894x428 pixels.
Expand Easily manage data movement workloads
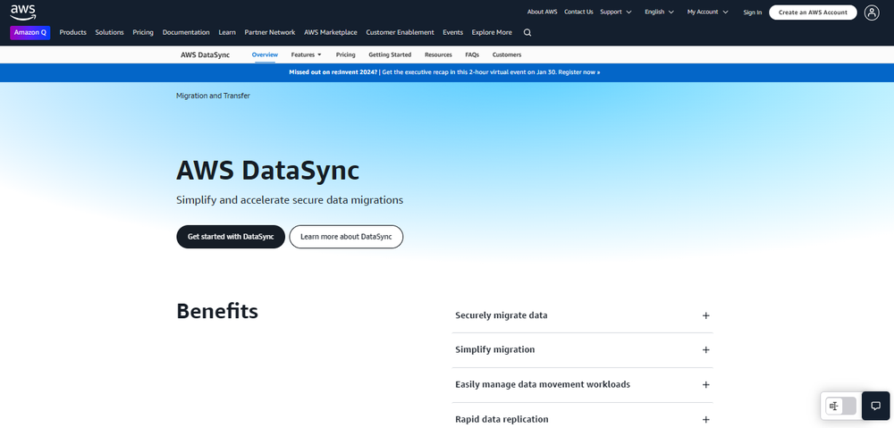pyautogui.click(x=583, y=385)
